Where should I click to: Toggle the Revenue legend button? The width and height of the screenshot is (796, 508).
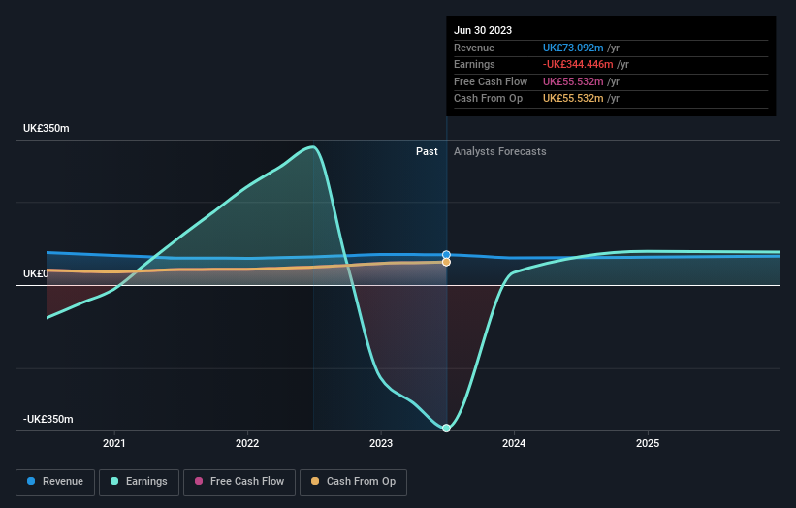click(x=55, y=482)
